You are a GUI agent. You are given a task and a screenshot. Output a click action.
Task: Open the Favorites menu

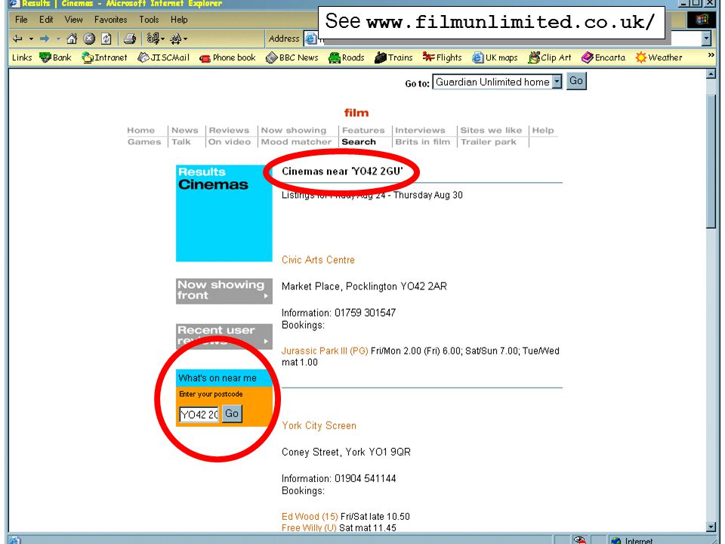(110, 20)
